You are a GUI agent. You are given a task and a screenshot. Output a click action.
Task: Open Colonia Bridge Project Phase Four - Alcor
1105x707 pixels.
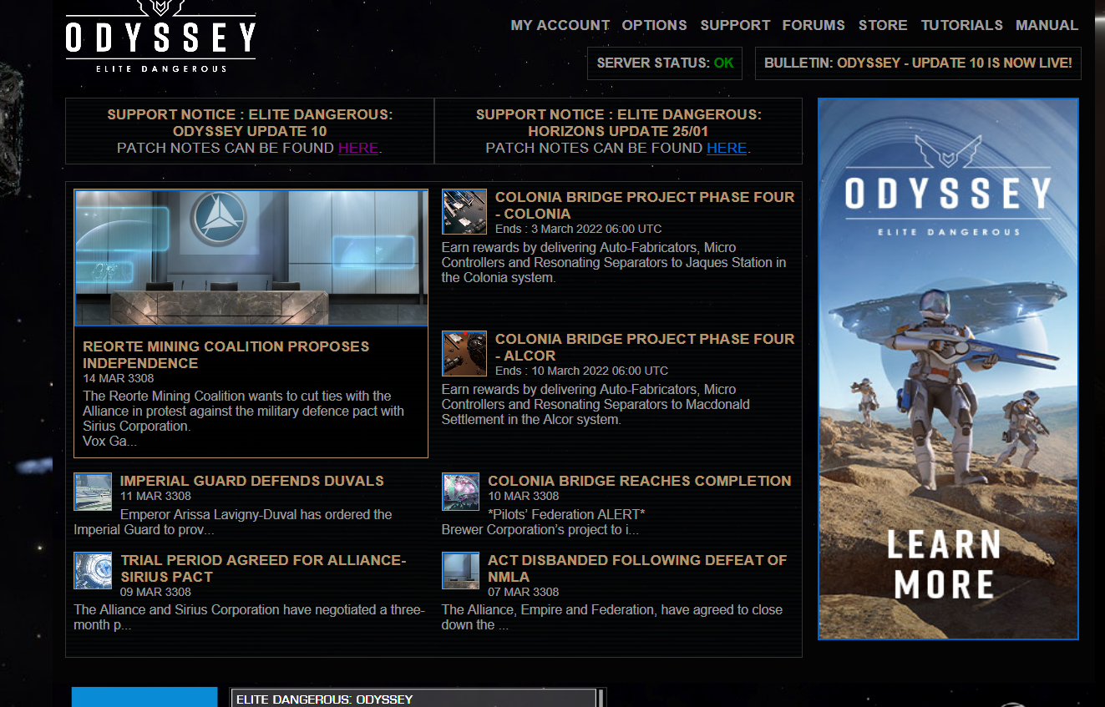click(645, 347)
